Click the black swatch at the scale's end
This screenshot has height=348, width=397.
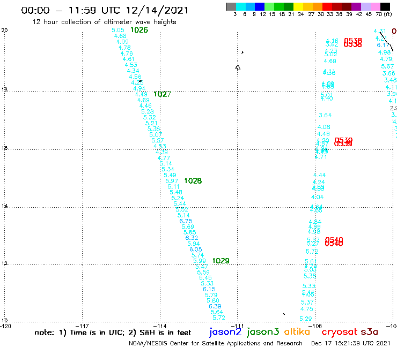[x=385, y=6]
